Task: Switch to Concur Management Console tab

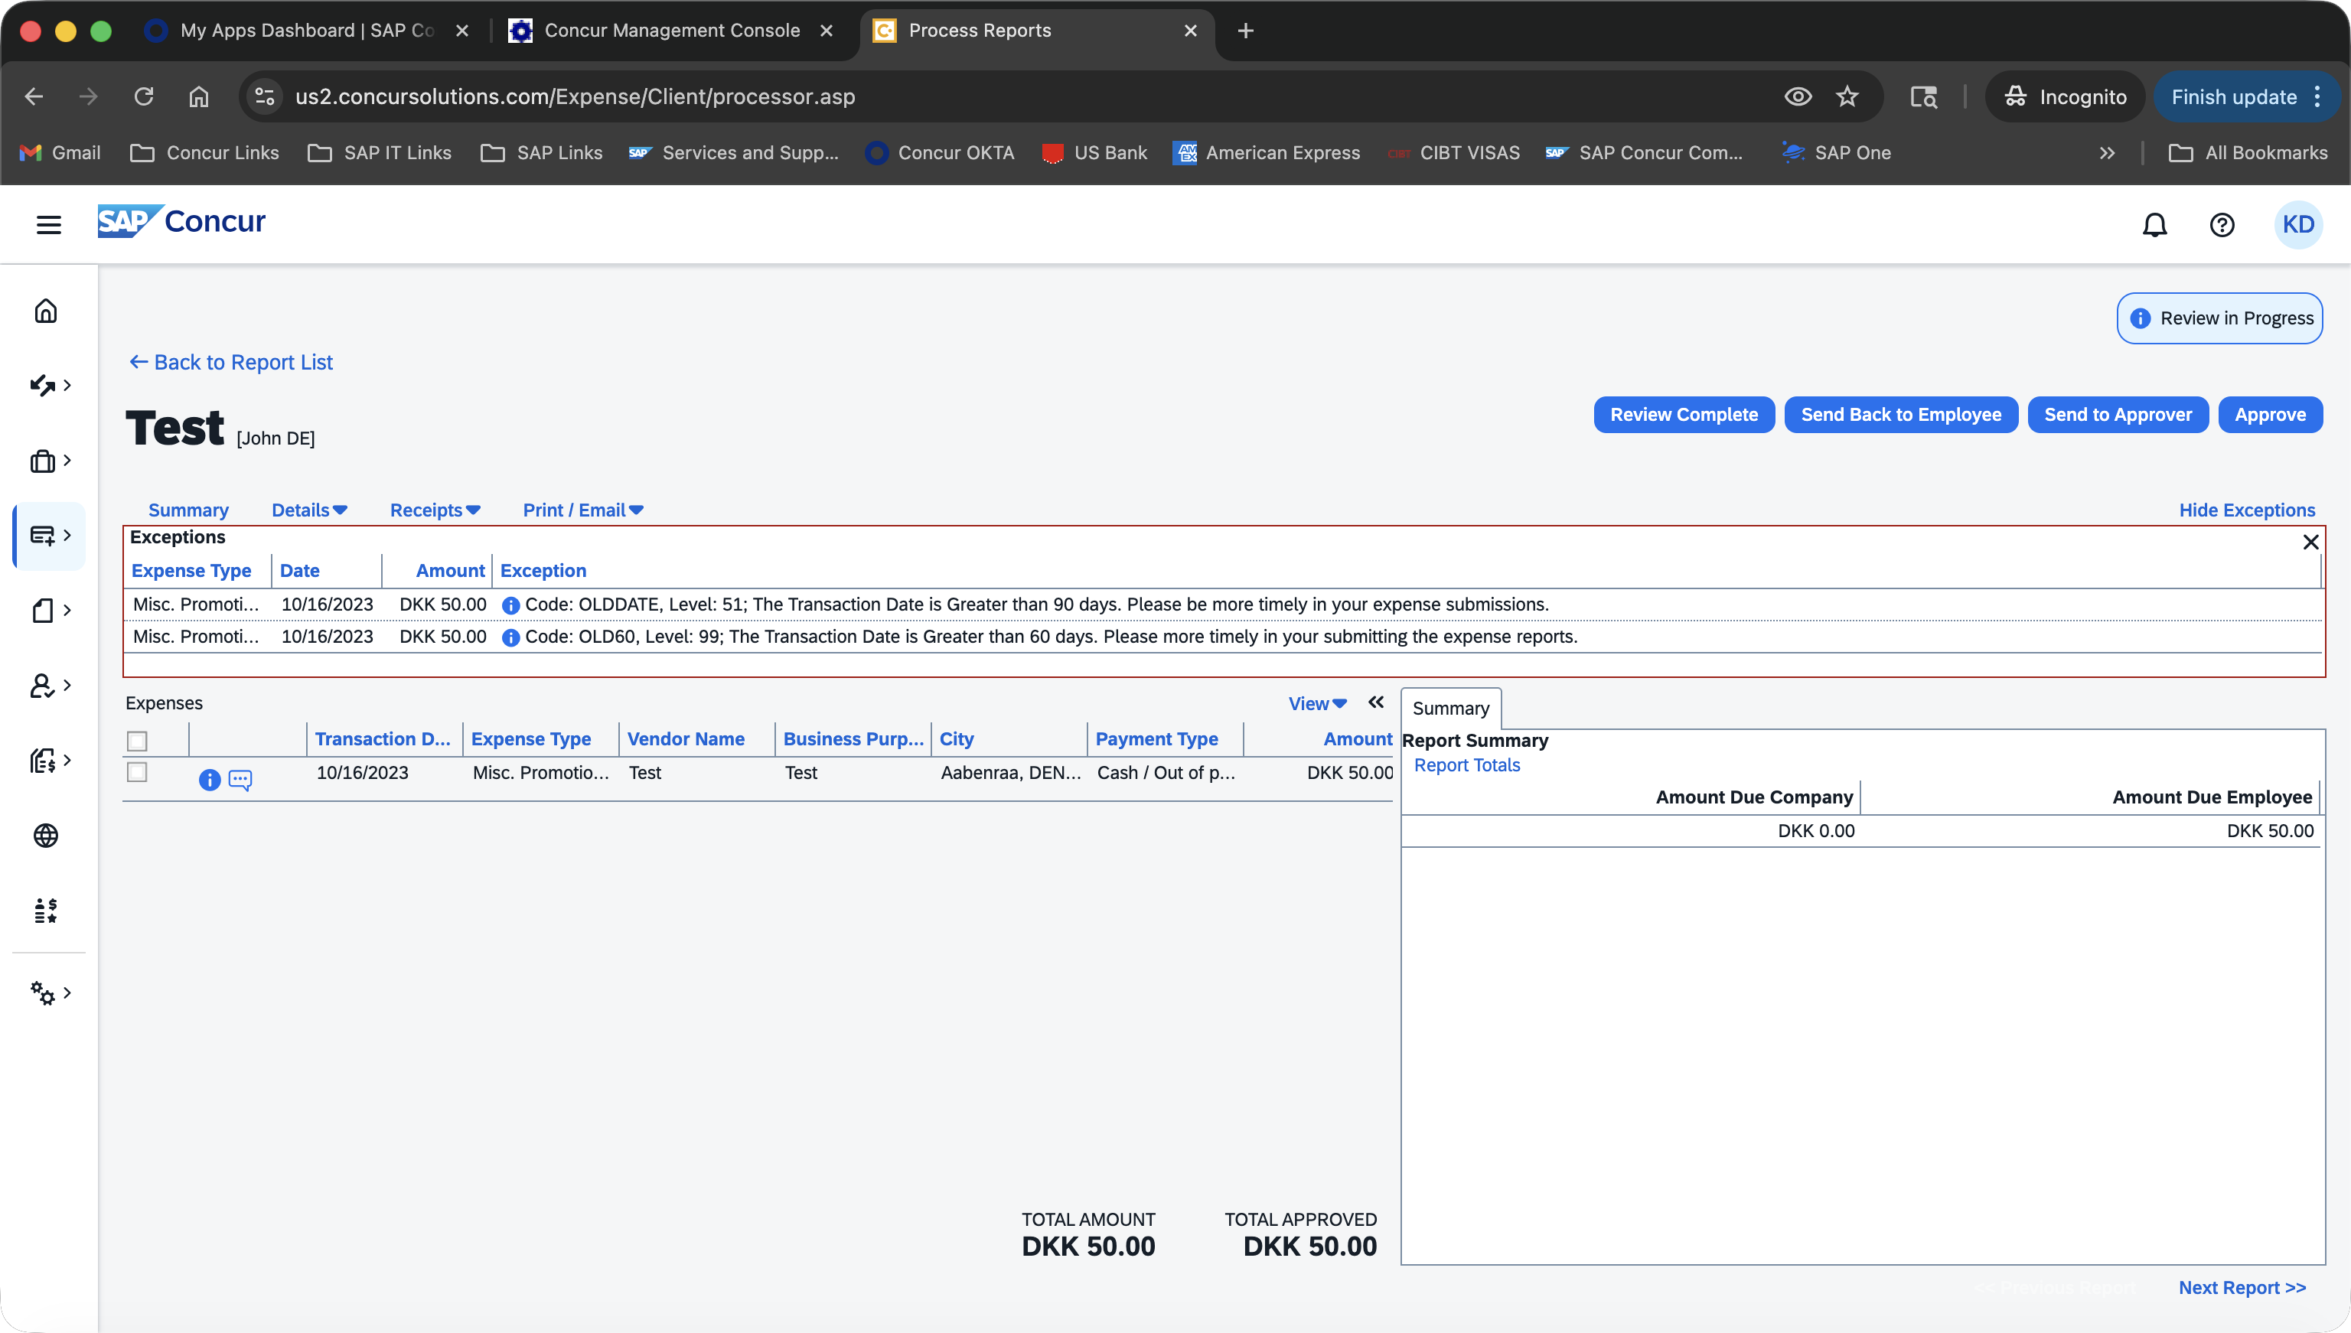Action: [x=672, y=30]
